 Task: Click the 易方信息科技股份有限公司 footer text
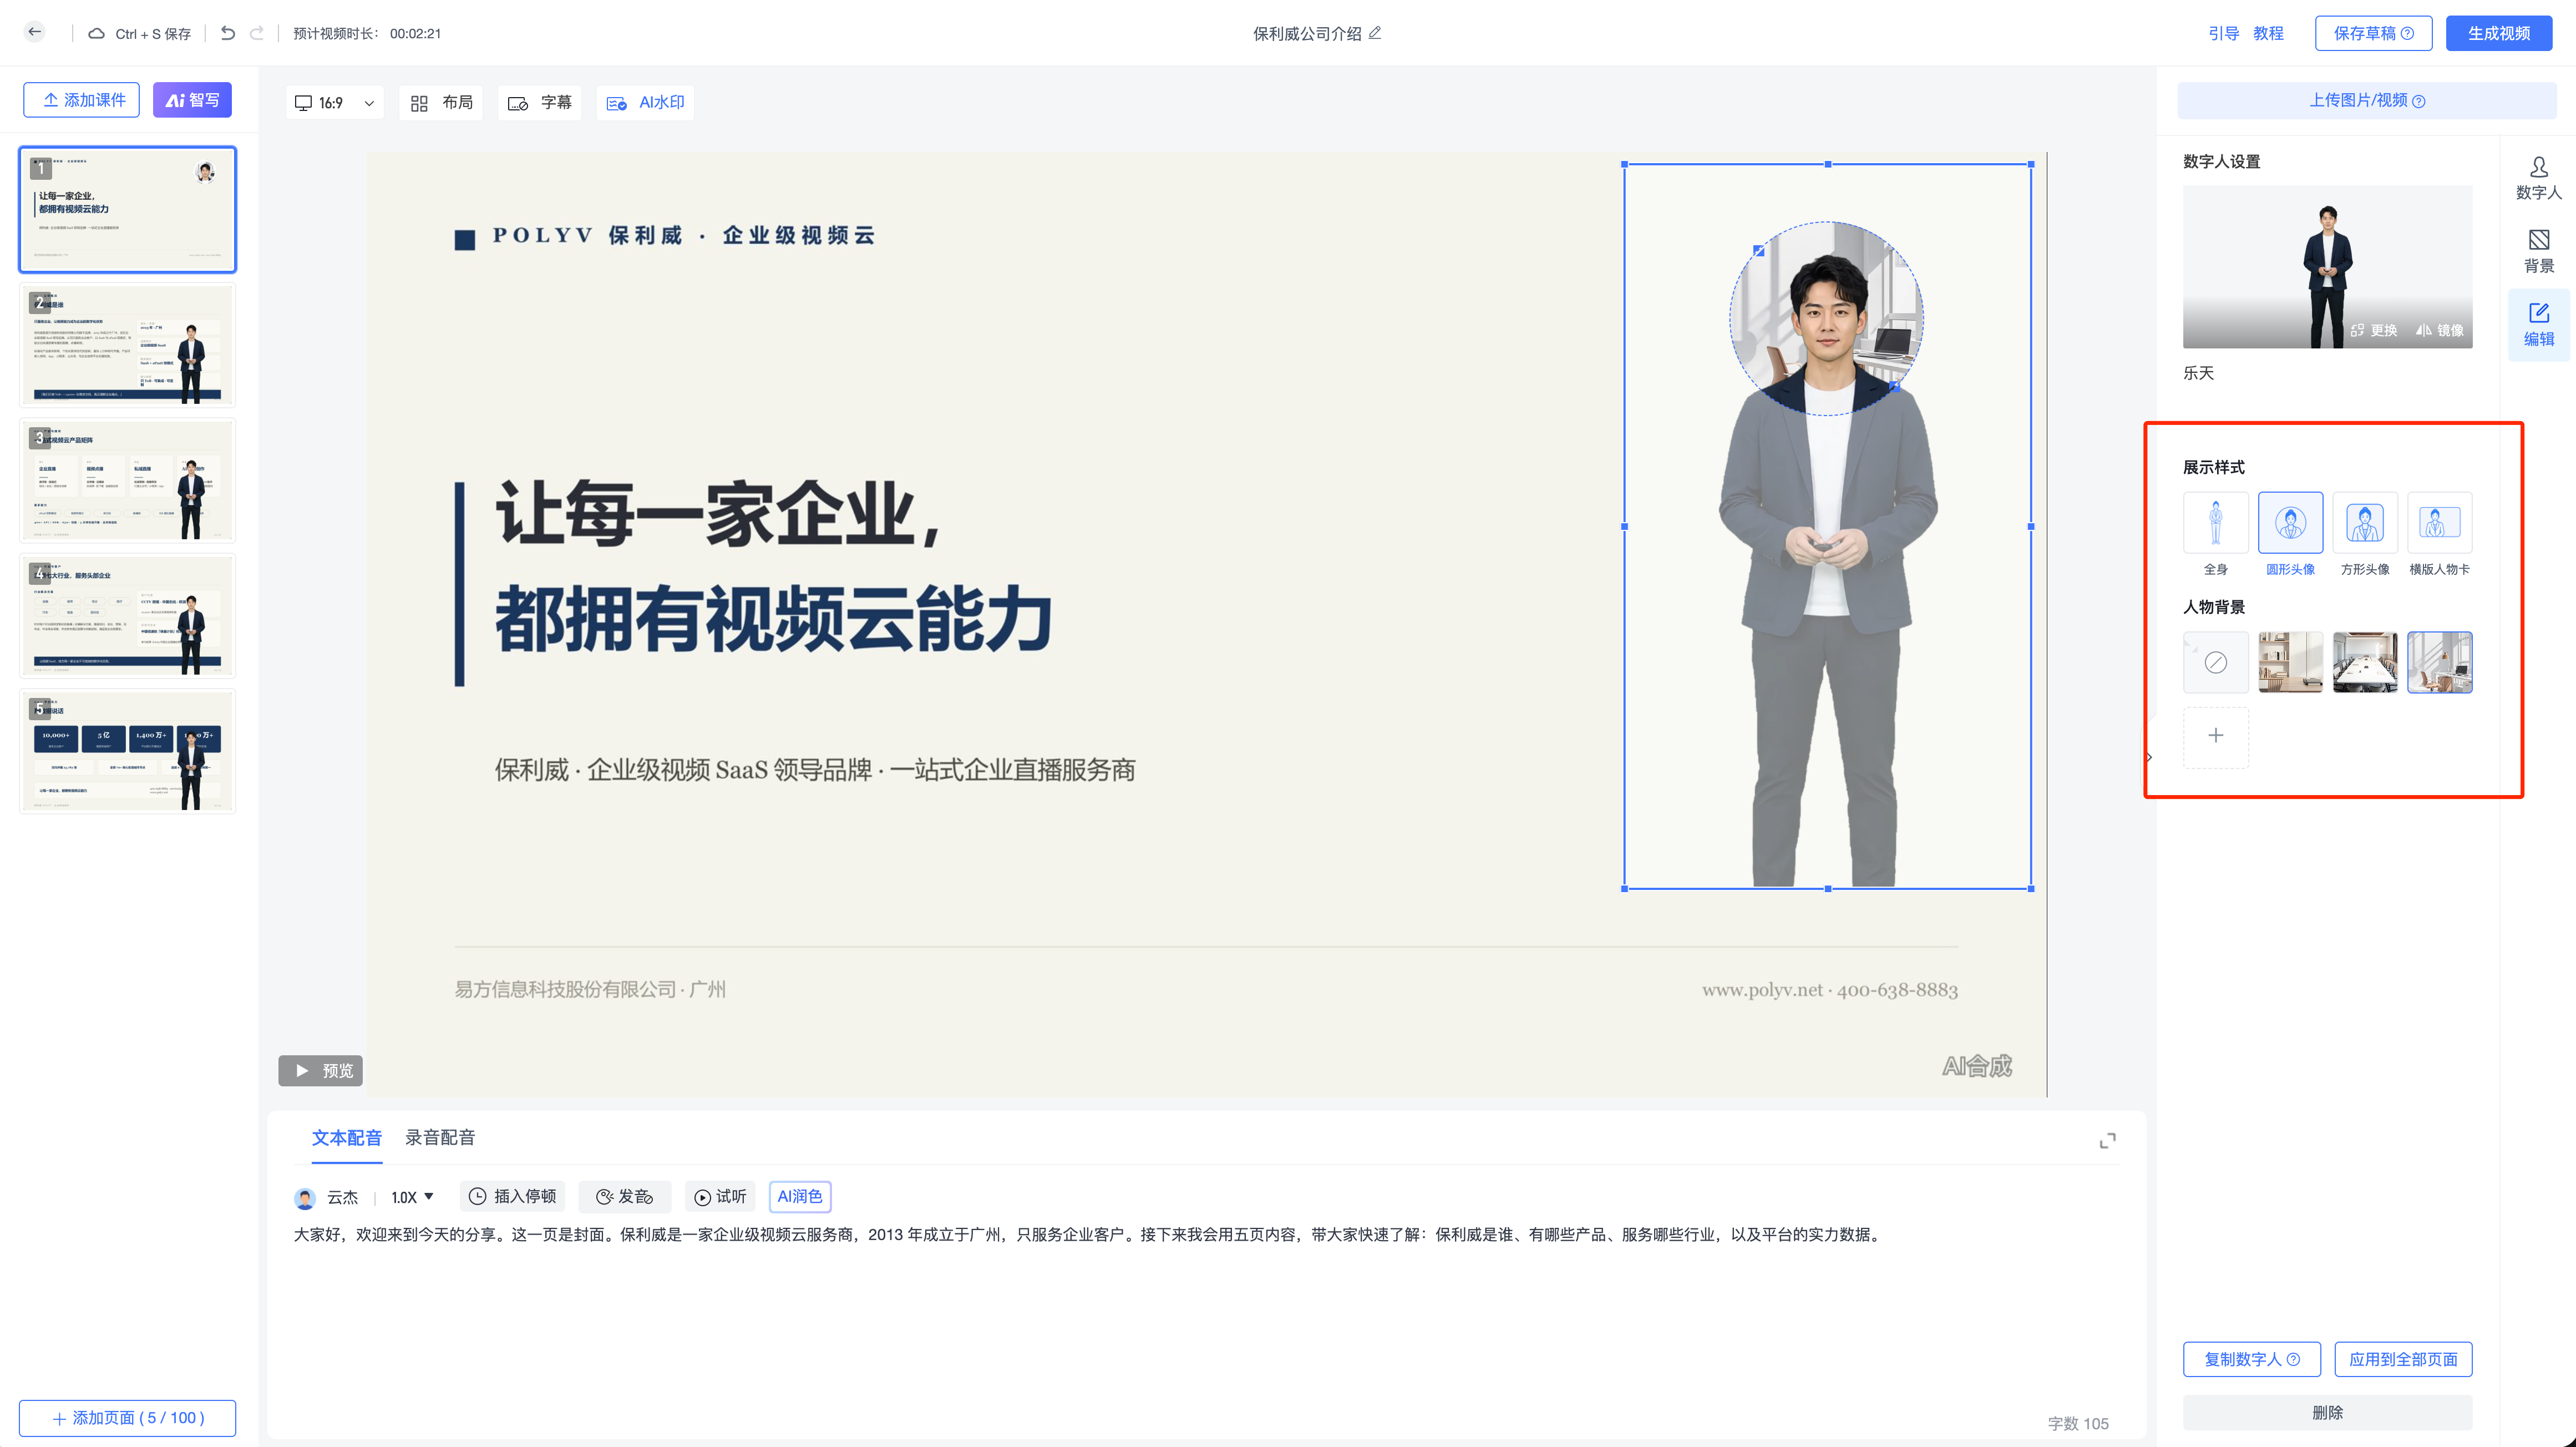(590, 989)
